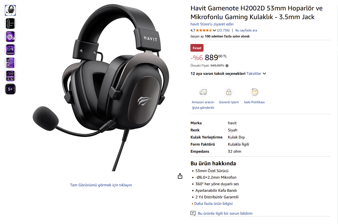
Task: Click the report issue speech bubble icon
Action: tap(193, 213)
